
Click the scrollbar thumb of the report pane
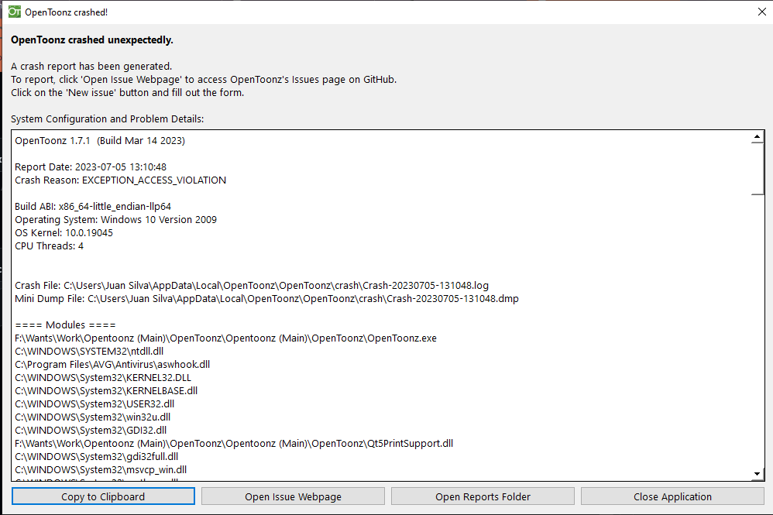coord(758,167)
